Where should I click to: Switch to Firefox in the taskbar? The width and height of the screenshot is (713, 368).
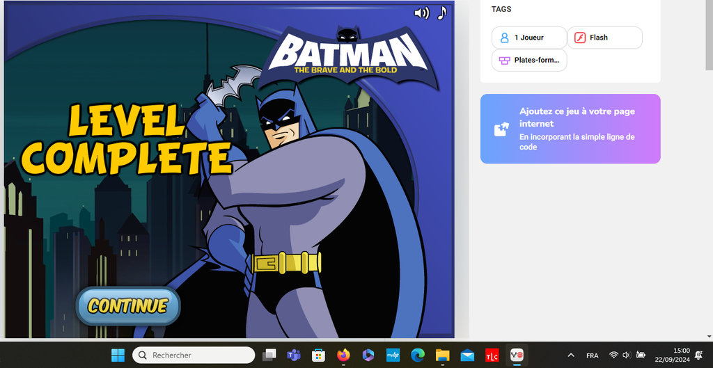[343, 355]
